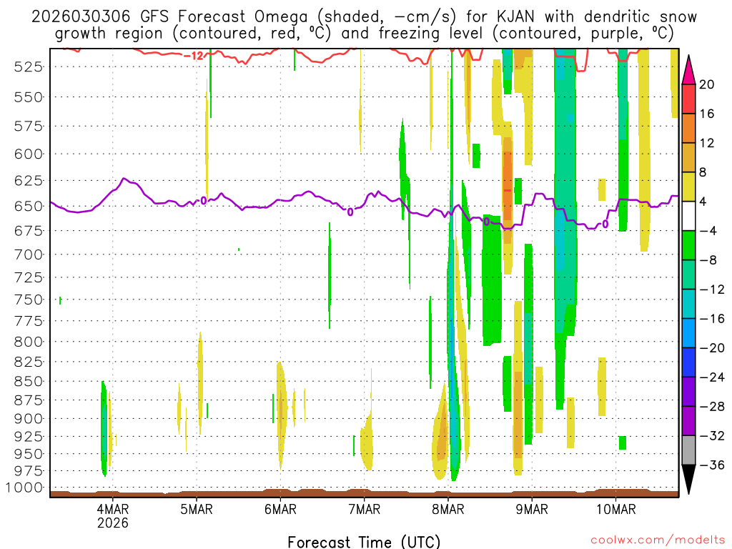This screenshot has height=549, width=732.
Task: Click the -32 tick label on color bar
Action: tap(711, 435)
